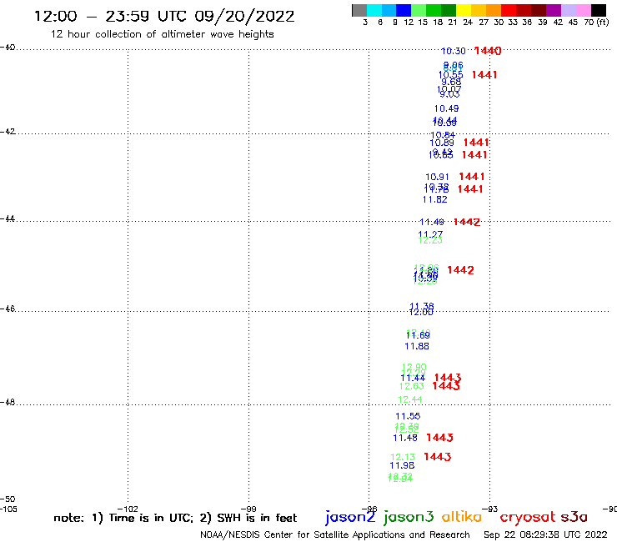Select the green 12.44 reading
Viewport: 617px width, 542px height.
click(x=410, y=400)
